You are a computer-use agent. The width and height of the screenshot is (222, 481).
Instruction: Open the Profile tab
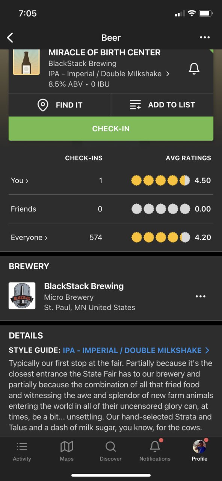pos(199,451)
